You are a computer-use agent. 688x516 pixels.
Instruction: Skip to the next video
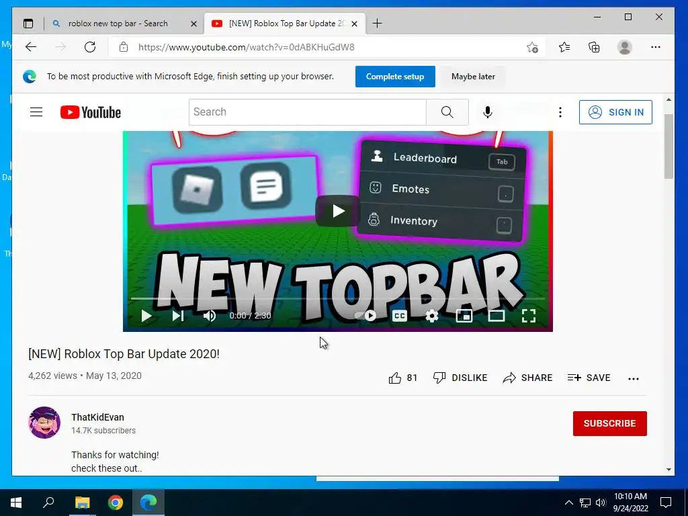tap(177, 316)
